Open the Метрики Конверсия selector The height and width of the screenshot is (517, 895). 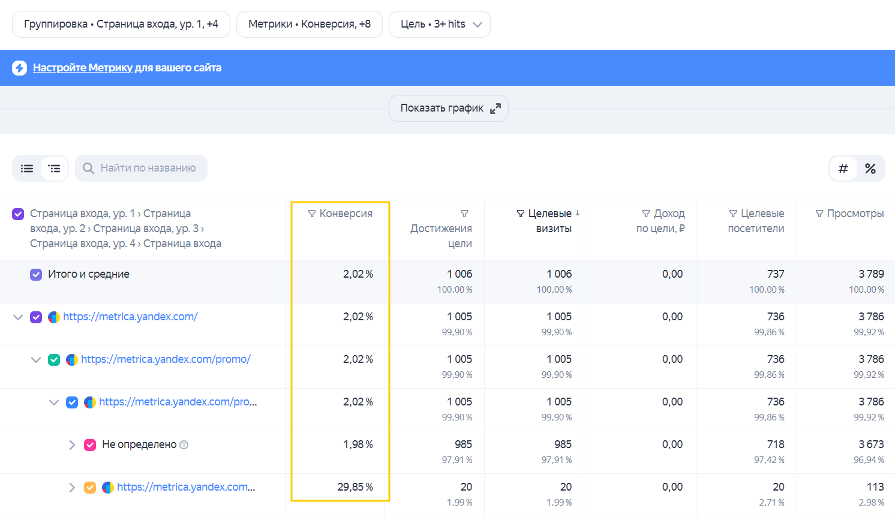(x=310, y=25)
